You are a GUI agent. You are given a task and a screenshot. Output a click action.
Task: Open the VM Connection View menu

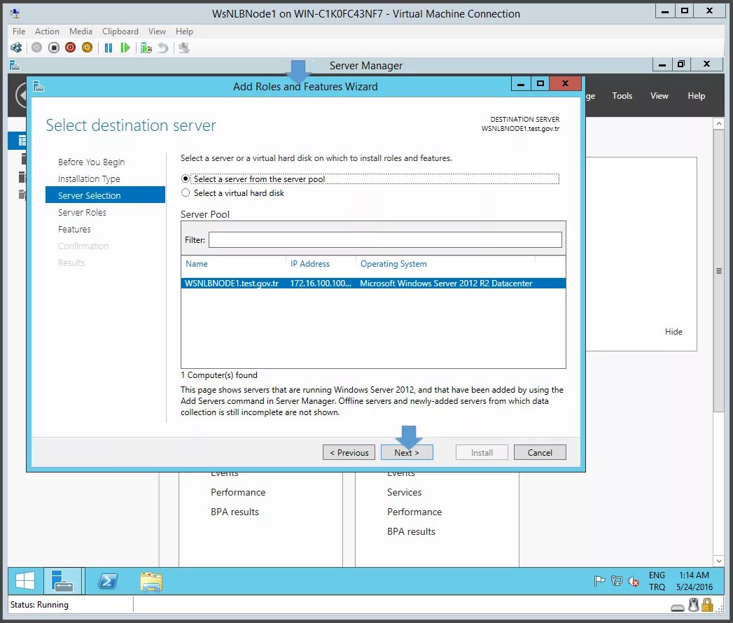157,31
